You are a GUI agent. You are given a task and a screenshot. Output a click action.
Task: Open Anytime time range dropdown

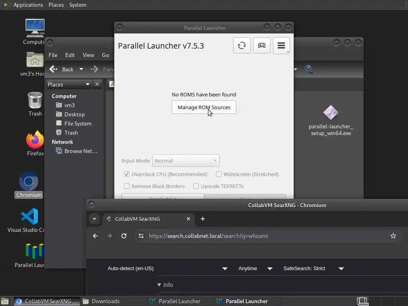click(255, 268)
